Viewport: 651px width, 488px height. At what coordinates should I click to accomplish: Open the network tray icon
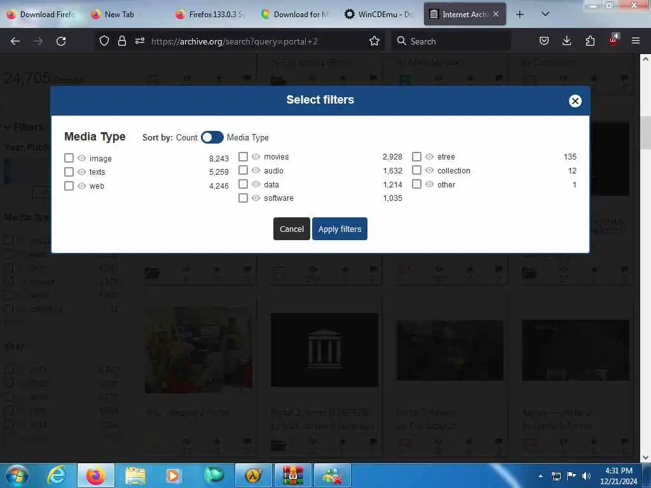click(x=556, y=476)
